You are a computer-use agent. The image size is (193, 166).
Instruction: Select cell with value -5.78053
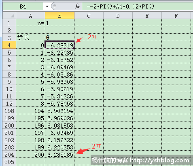(x=60, y=103)
